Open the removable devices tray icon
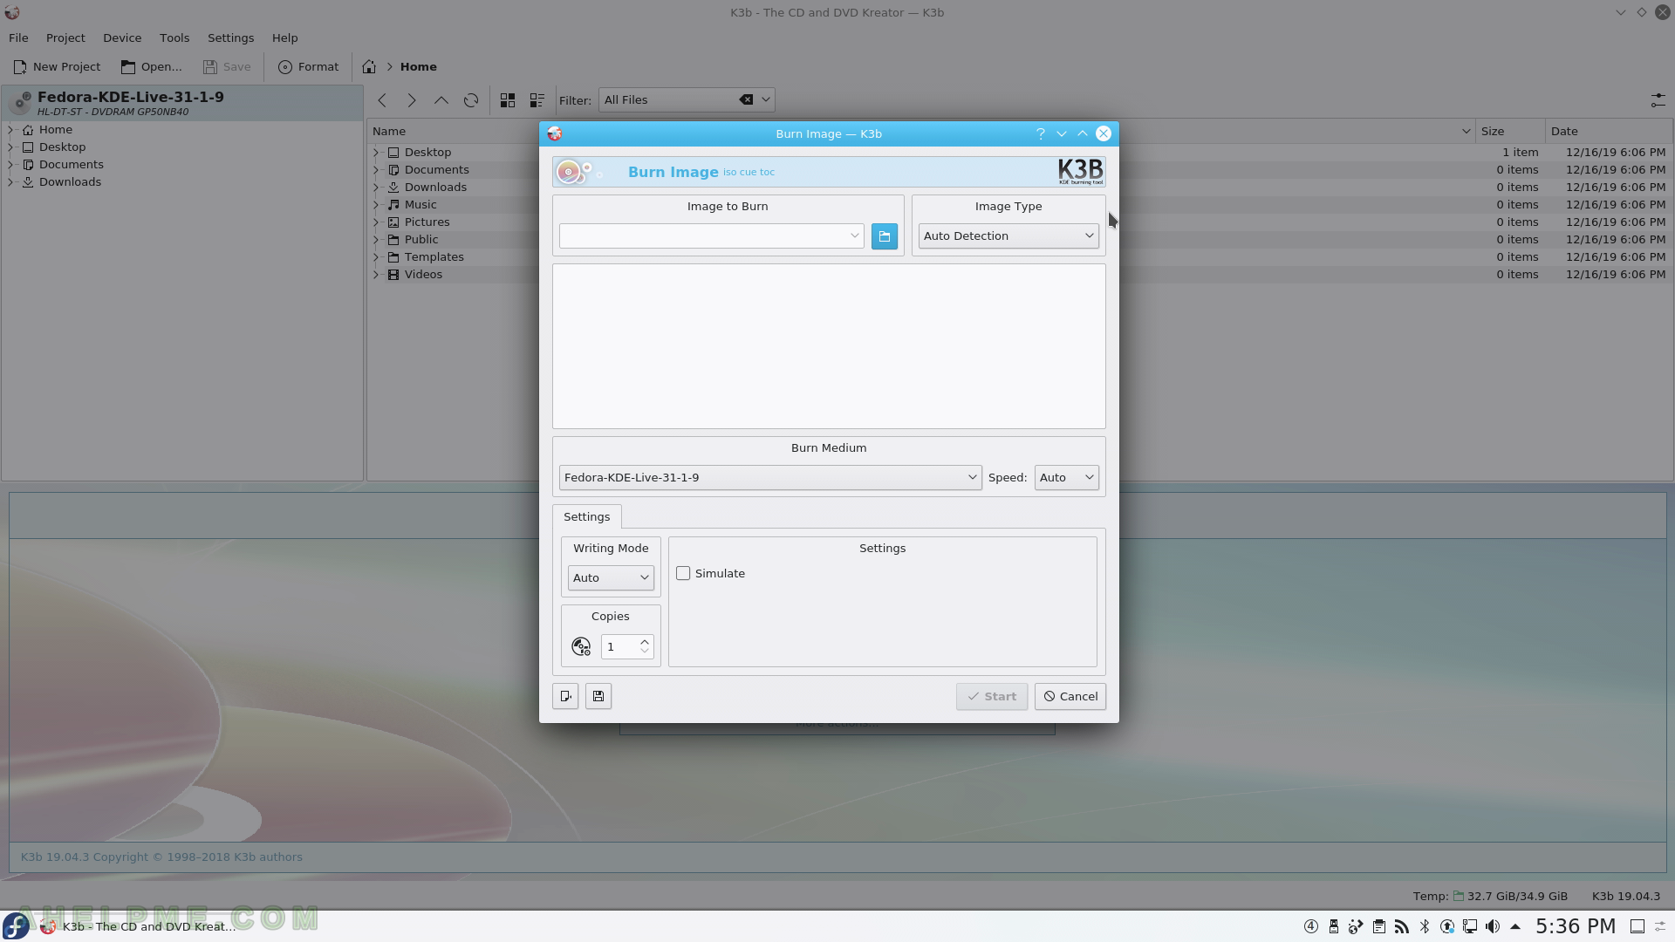1675x942 pixels. (1334, 926)
